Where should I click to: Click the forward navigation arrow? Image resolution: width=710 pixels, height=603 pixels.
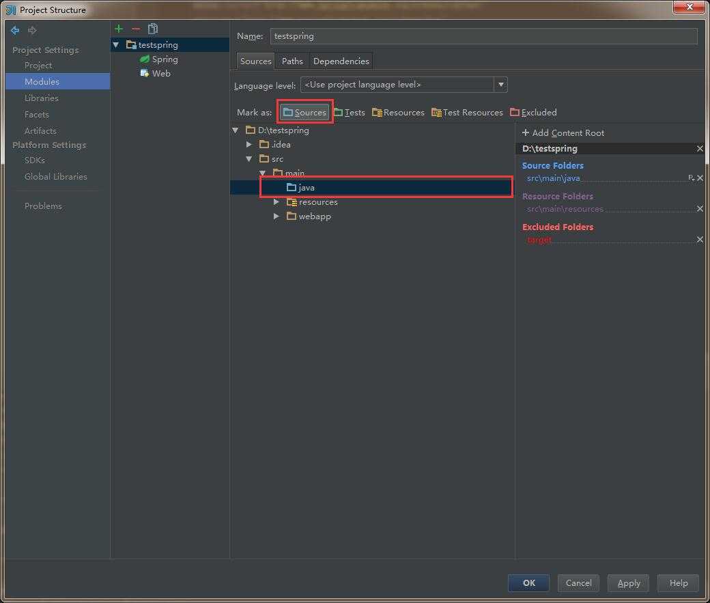[x=32, y=30]
